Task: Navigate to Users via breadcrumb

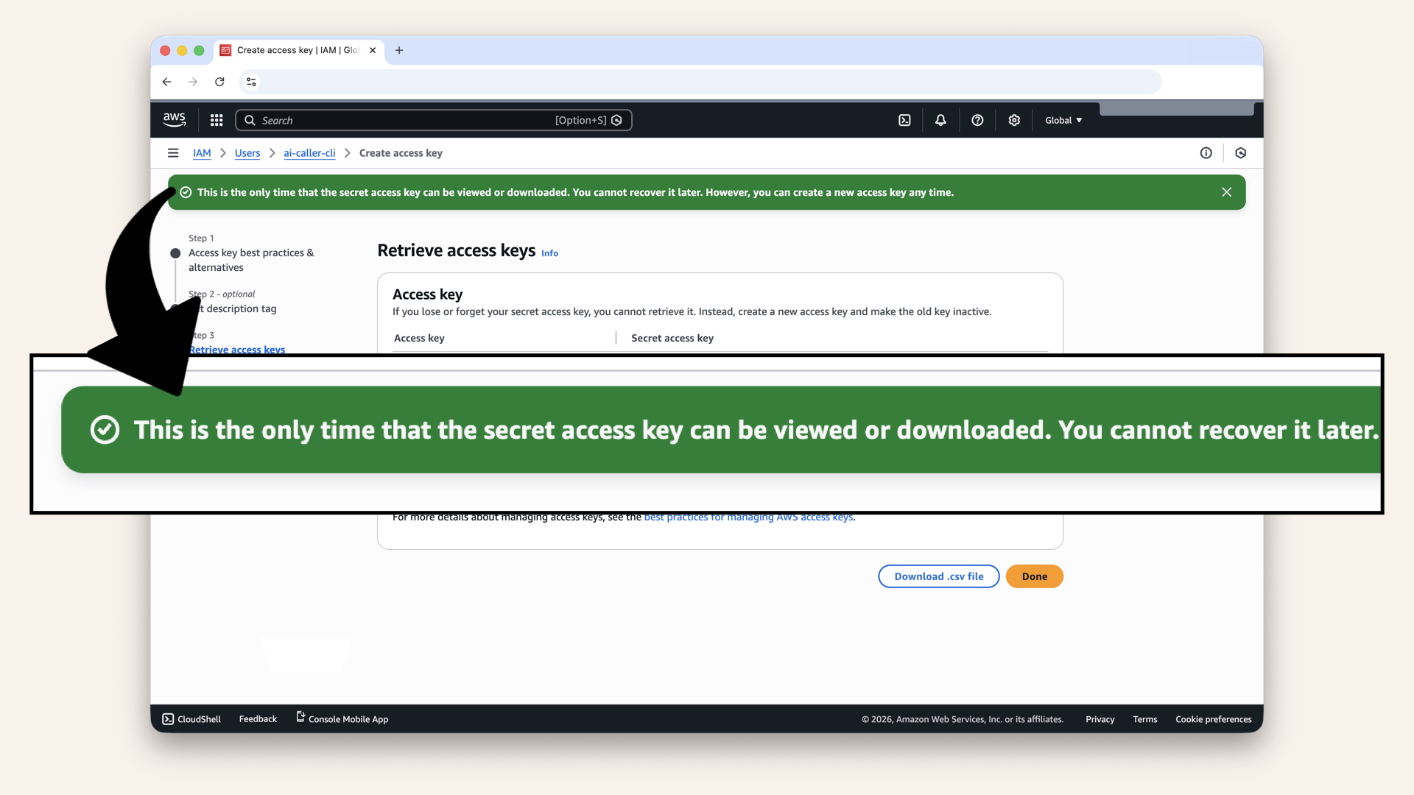Action: point(247,152)
